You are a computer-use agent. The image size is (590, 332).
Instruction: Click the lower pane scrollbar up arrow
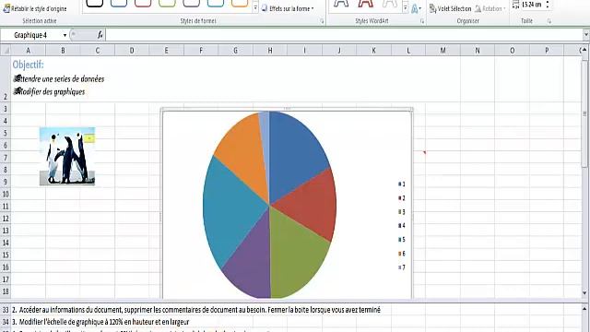[x=584, y=308]
